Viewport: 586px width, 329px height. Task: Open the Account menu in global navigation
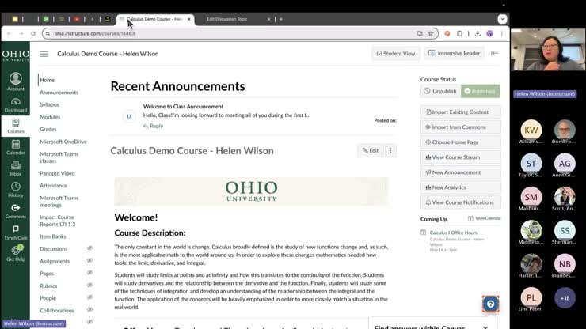coord(15,81)
